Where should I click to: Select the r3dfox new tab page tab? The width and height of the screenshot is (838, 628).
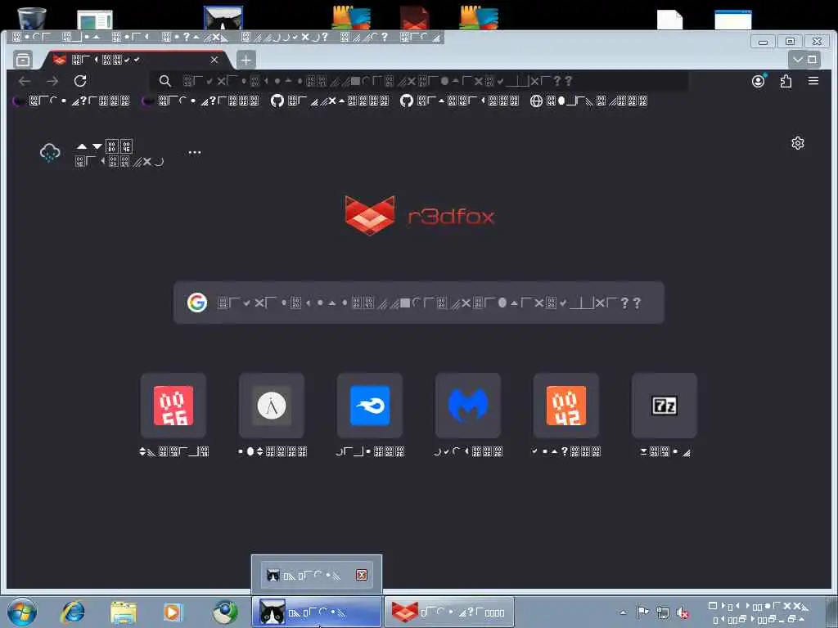[137, 60]
